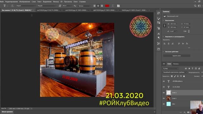
Task: Lock image pixels brush icon
Action: (175, 76)
